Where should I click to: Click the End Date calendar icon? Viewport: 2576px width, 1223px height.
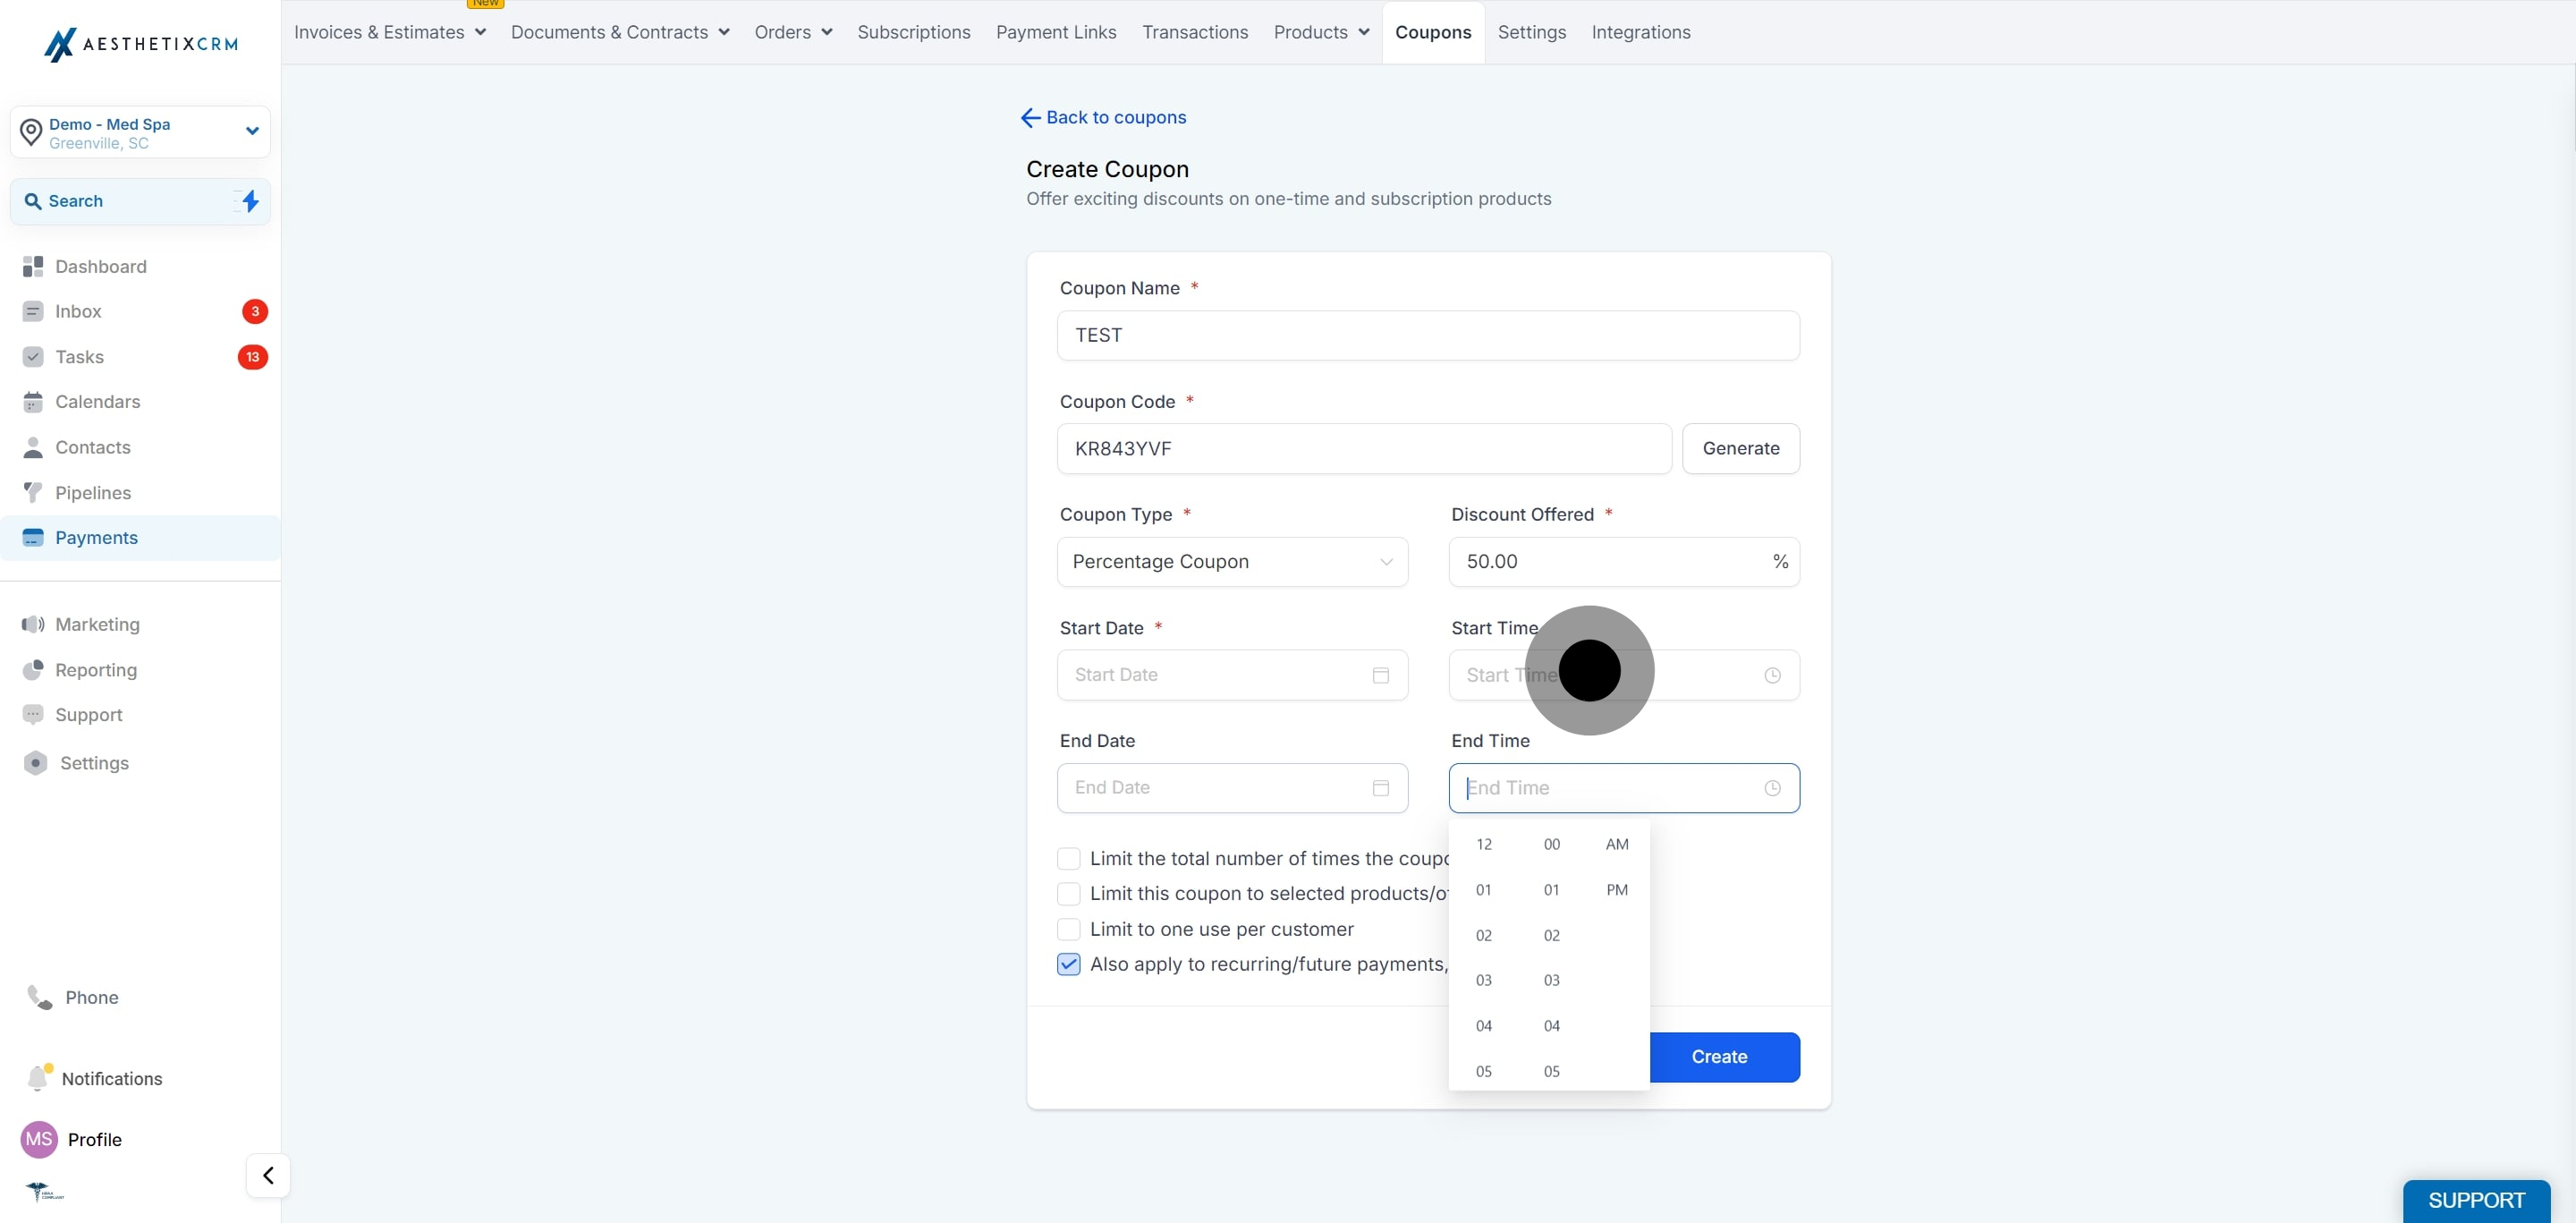coord(1380,788)
